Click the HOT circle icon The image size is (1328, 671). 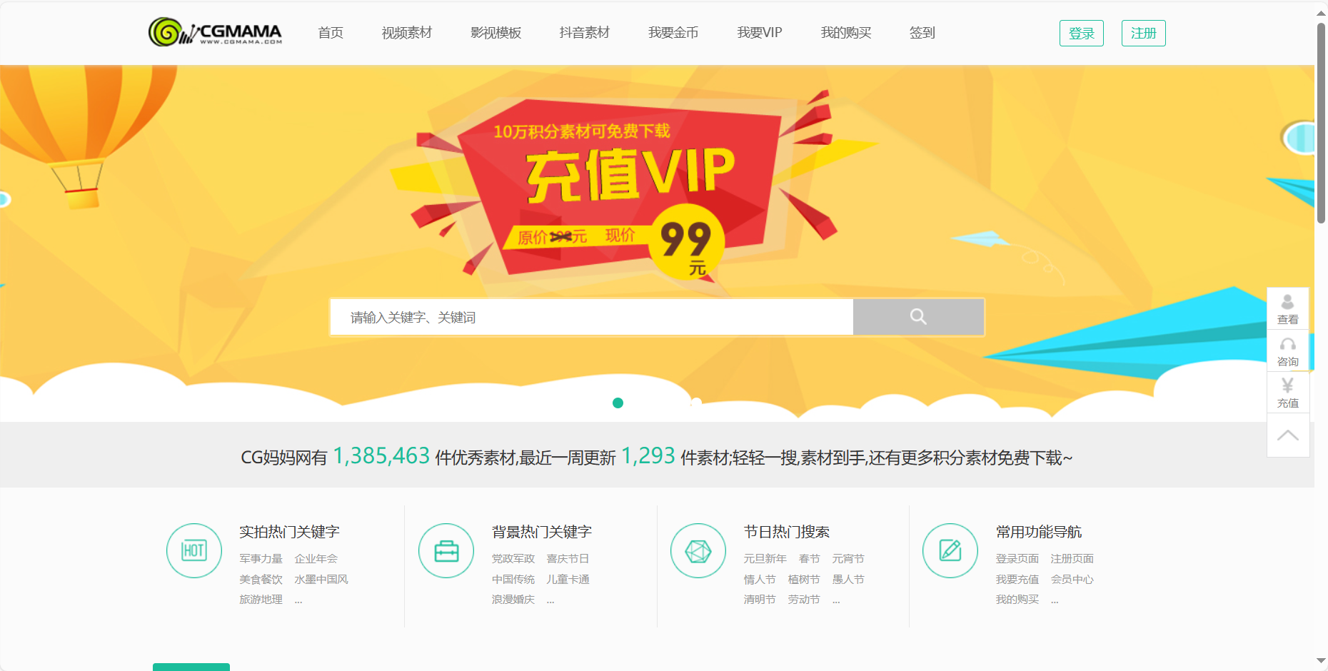[194, 550]
